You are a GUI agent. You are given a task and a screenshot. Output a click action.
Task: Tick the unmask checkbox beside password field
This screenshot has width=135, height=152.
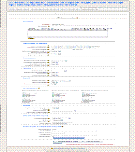pyautogui.click(x=75, y=111)
